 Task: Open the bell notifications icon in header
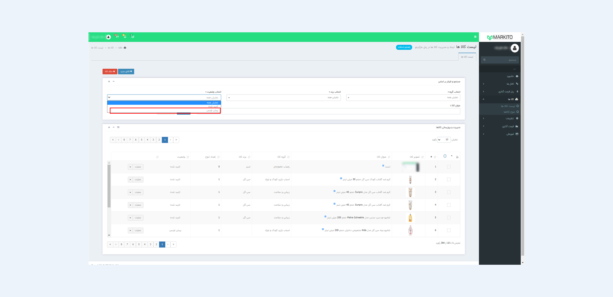(125, 36)
